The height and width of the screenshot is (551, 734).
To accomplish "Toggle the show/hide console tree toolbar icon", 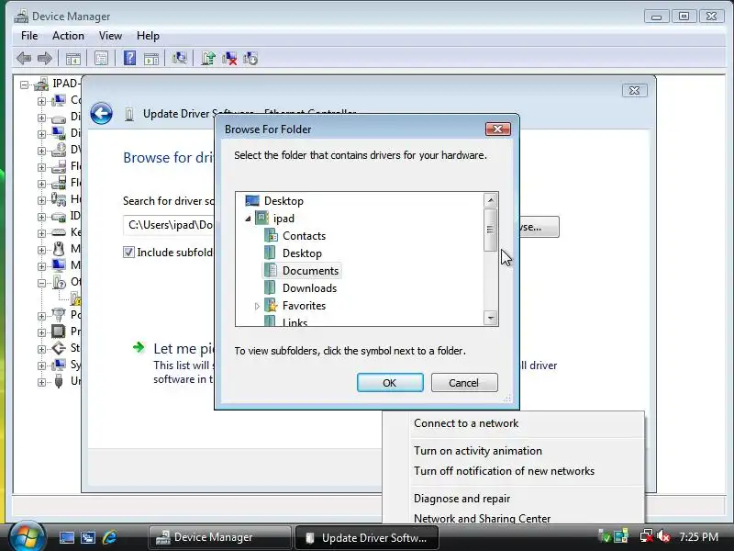I will point(73,59).
